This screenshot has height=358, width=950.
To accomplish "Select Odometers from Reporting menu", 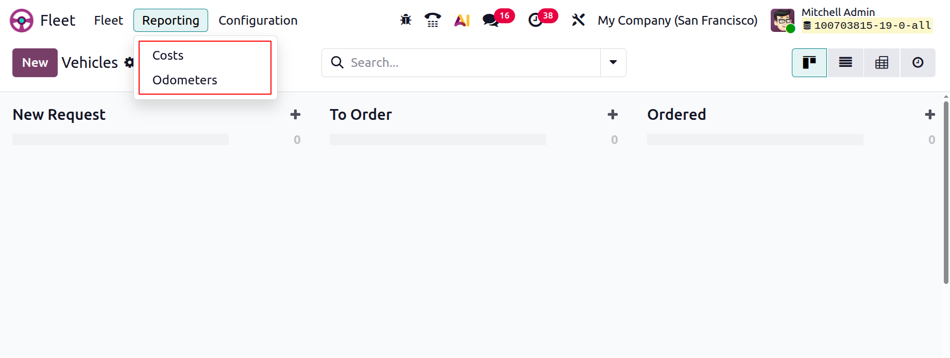I will [185, 80].
